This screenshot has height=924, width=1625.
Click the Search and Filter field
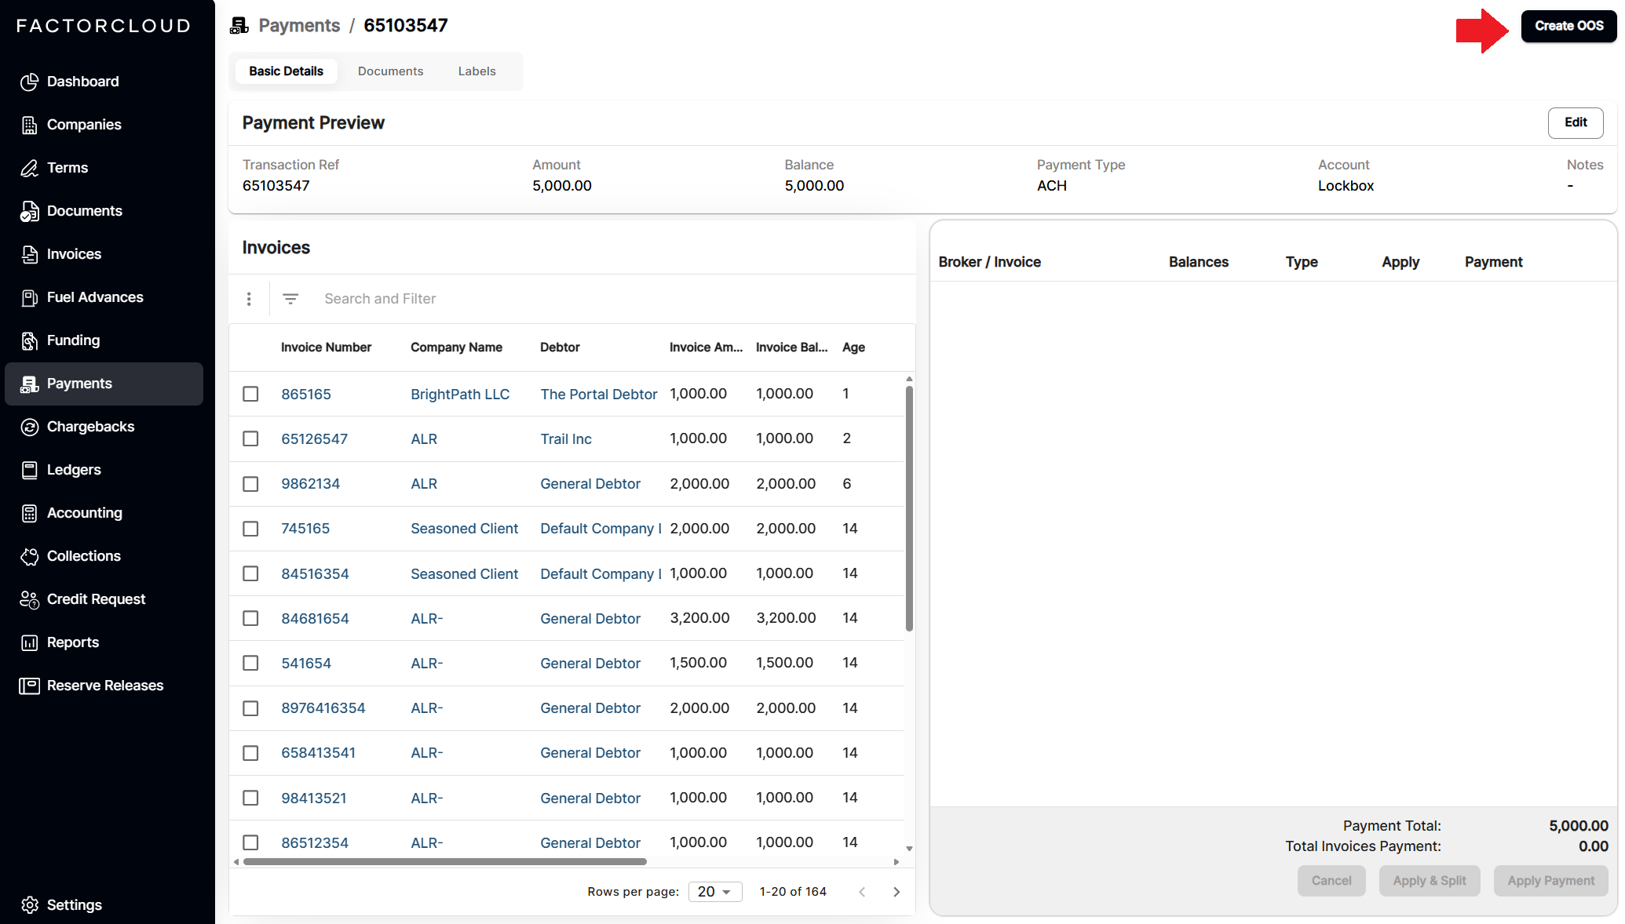[612, 299]
